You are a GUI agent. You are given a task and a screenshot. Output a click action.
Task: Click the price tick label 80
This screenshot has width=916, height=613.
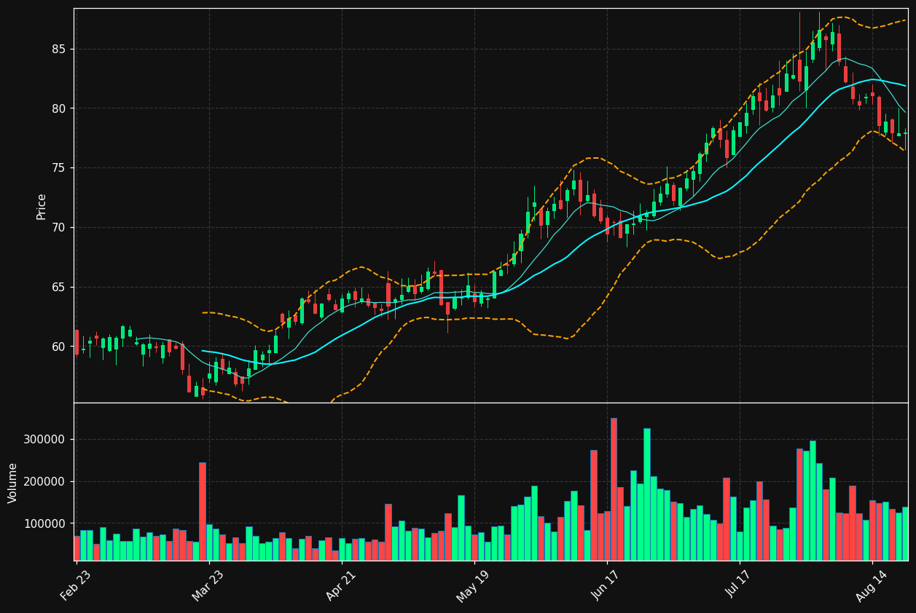pyautogui.click(x=58, y=108)
